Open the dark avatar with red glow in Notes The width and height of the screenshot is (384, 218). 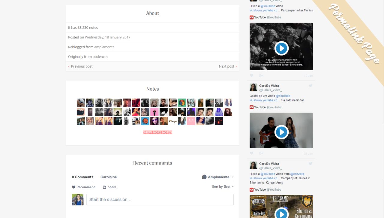[219, 121]
